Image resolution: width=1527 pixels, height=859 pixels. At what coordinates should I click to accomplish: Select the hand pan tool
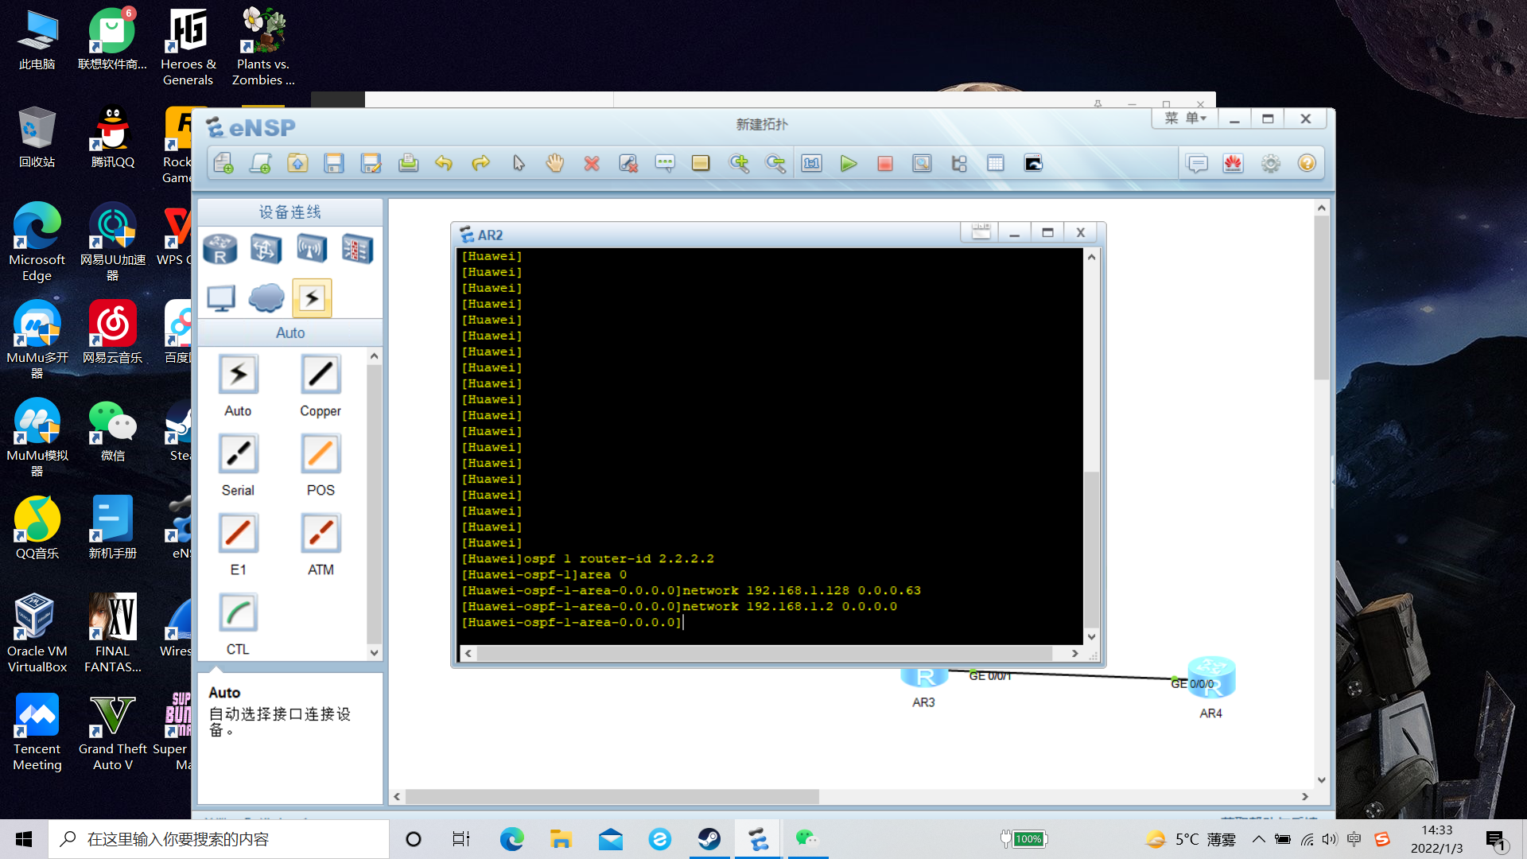(x=554, y=164)
